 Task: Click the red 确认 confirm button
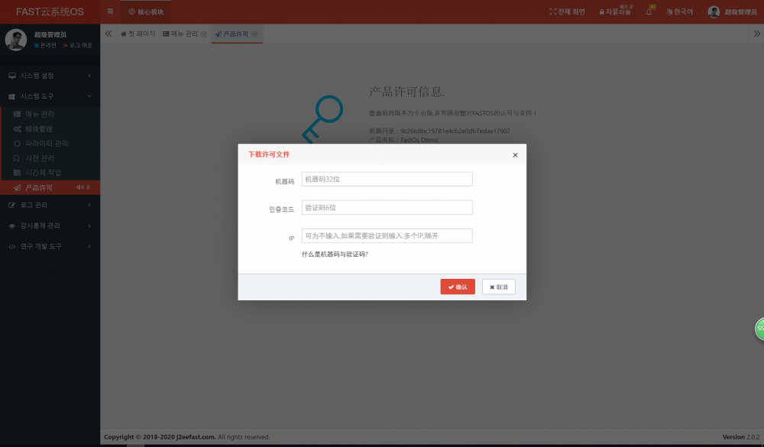pos(458,287)
